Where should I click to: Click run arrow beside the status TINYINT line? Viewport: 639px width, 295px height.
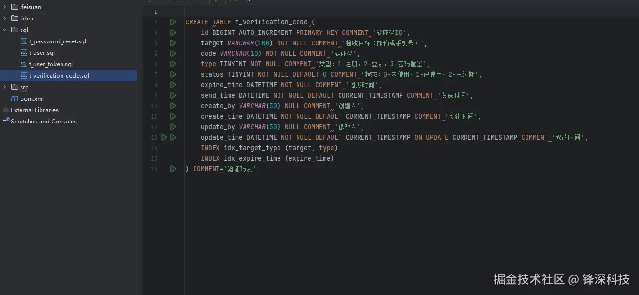point(173,74)
